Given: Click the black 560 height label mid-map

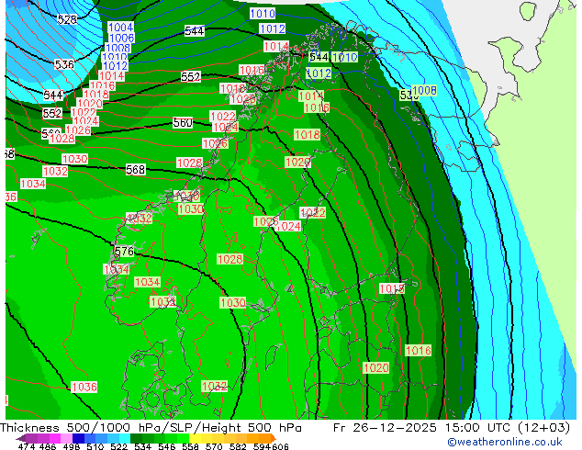Looking at the screenshot, I should [x=183, y=122].
